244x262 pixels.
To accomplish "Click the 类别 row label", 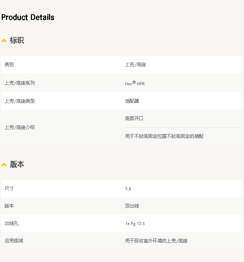I will (x=9, y=64).
